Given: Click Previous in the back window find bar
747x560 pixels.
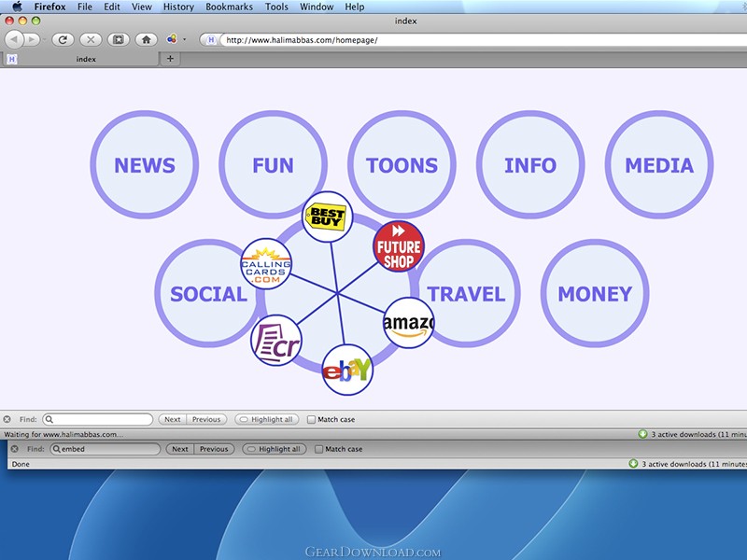Looking at the screenshot, I should click(x=214, y=449).
